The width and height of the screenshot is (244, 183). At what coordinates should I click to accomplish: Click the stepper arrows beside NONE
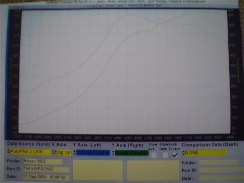(x=183, y=152)
